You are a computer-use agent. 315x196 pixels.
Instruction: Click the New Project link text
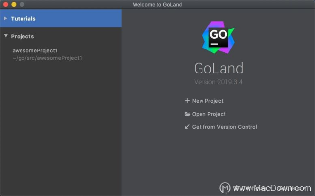[x=207, y=101]
